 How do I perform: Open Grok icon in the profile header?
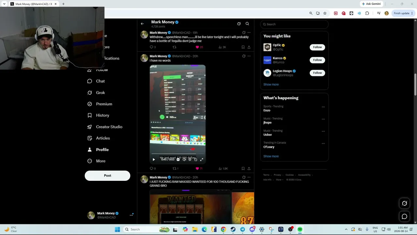239,24
